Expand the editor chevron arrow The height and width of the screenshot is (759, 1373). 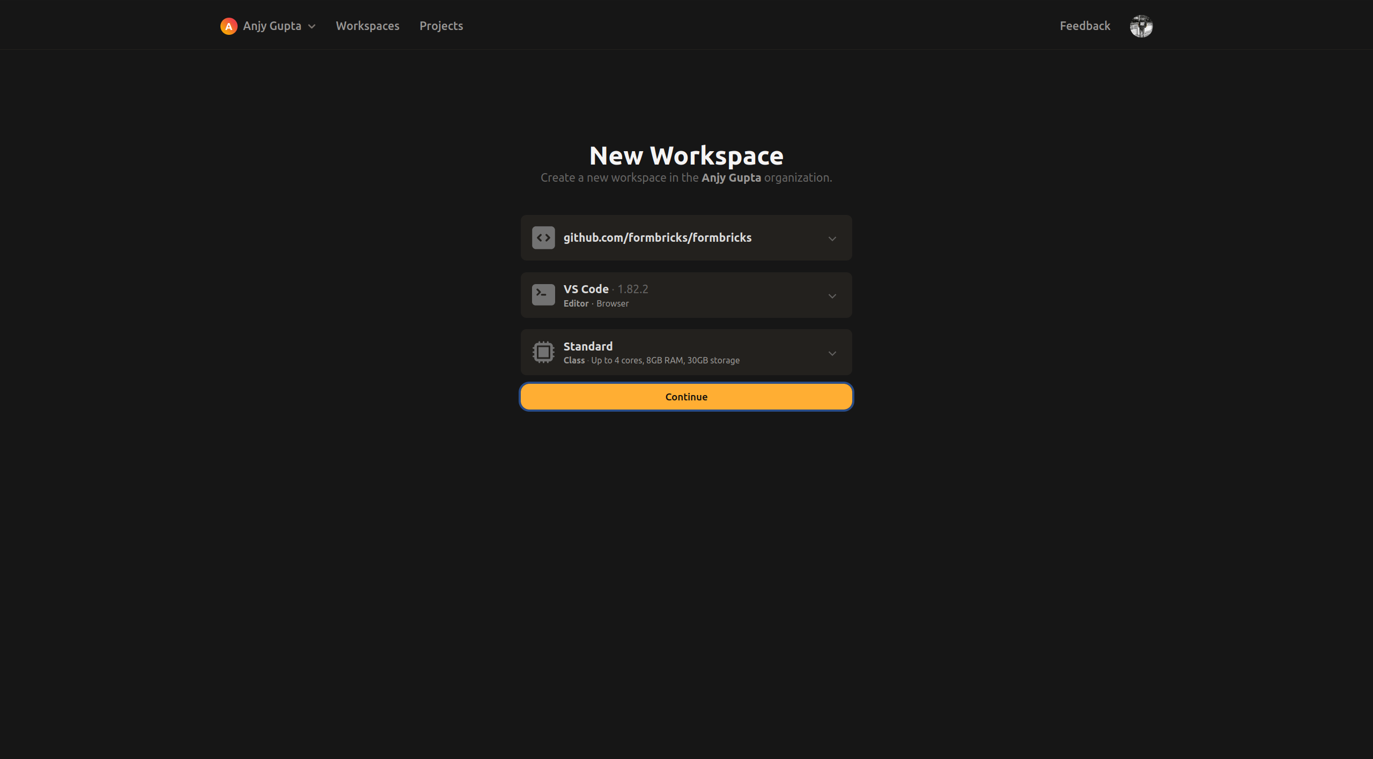coord(832,296)
